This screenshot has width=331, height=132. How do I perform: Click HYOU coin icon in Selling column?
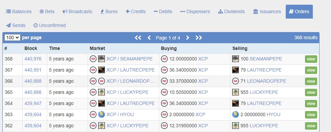pos(236,114)
